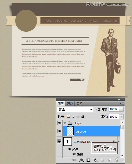Open the opacity slider arrow
The image size is (132, 164).
pyautogui.click(x=121, y=109)
